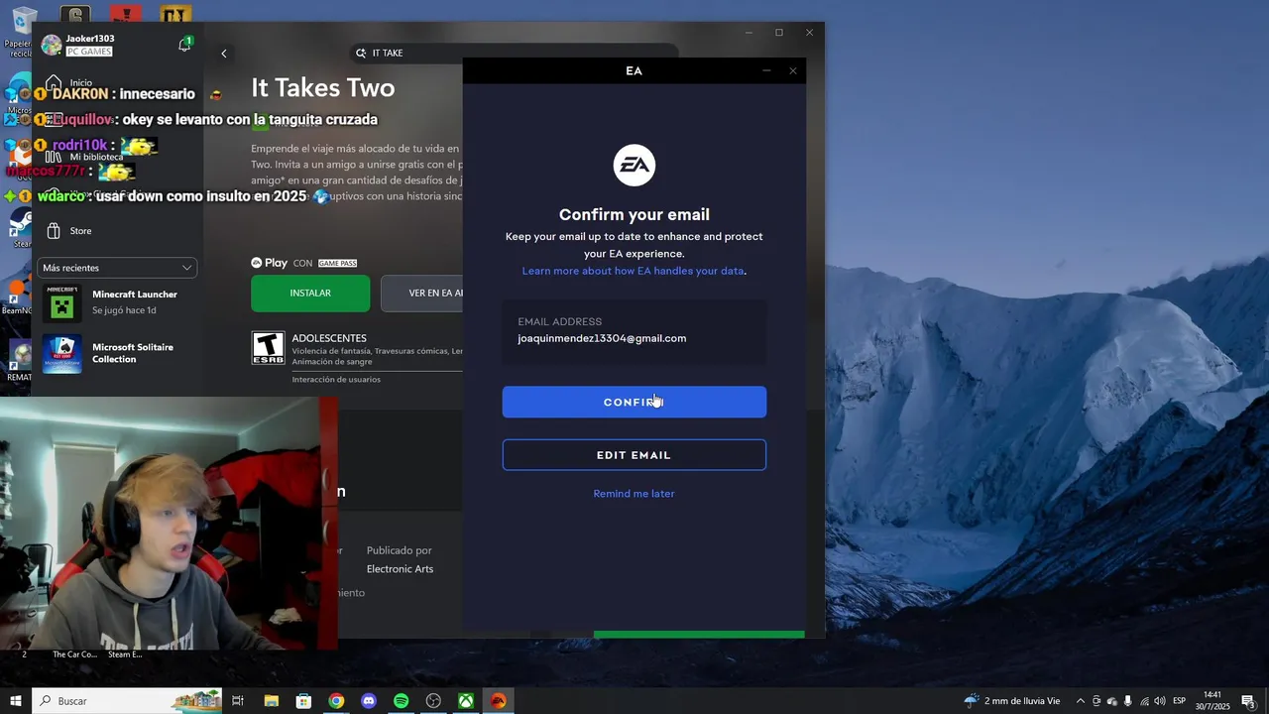The width and height of the screenshot is (1269, 714).
Task: Click the EA app taskbar icon
Action: click(x=498, y=701)
